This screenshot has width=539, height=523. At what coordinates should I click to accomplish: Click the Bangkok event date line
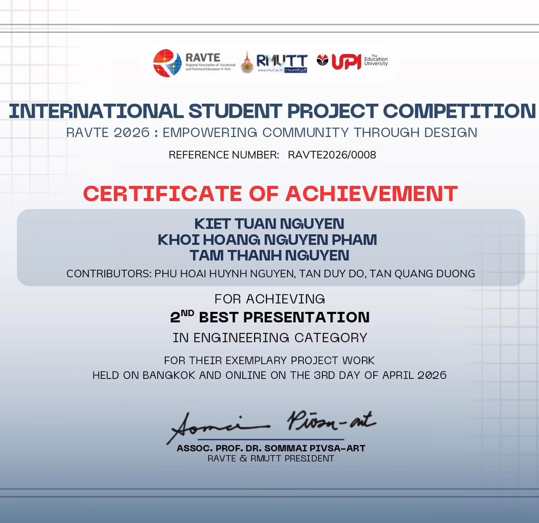pyautogui.click(x=269, y=375)
